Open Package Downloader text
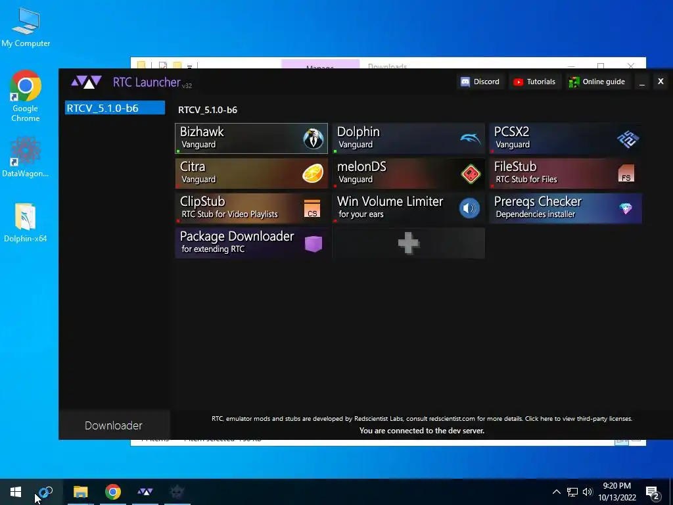 coord(237,242)
